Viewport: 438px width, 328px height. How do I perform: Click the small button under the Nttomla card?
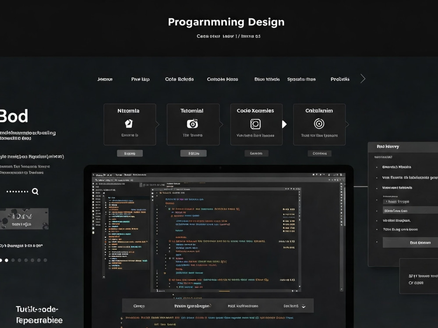click(x=130, y=154)
